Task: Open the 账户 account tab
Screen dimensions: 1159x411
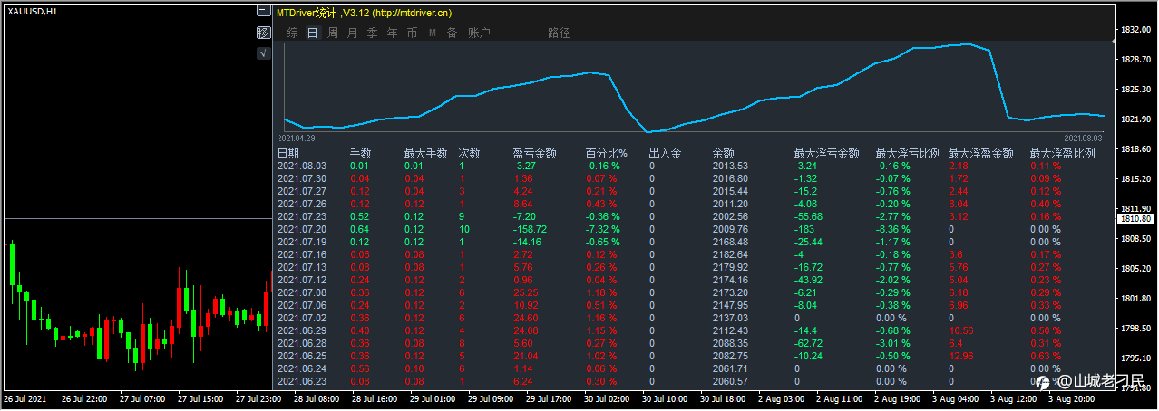Action: click(x=479, y=33)
